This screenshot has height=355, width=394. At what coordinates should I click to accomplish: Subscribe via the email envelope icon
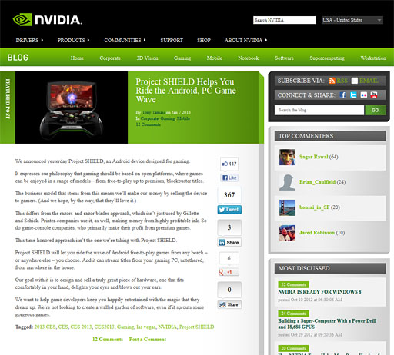point(355,81)
